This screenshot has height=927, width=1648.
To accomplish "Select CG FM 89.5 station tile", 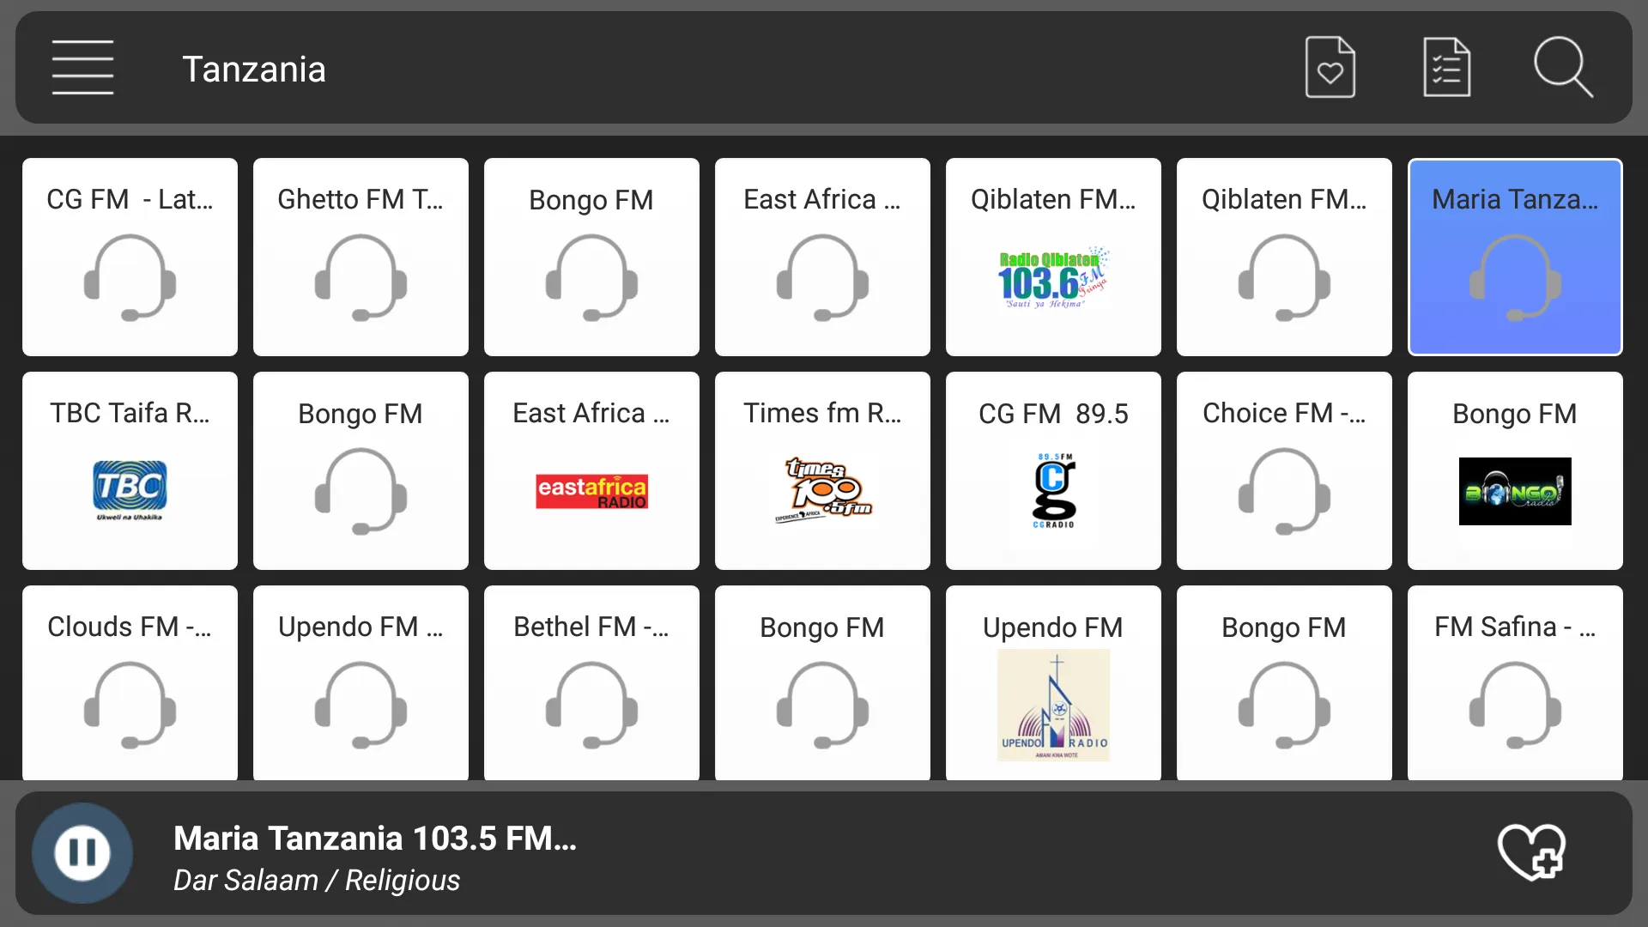I will [1052, 471].
